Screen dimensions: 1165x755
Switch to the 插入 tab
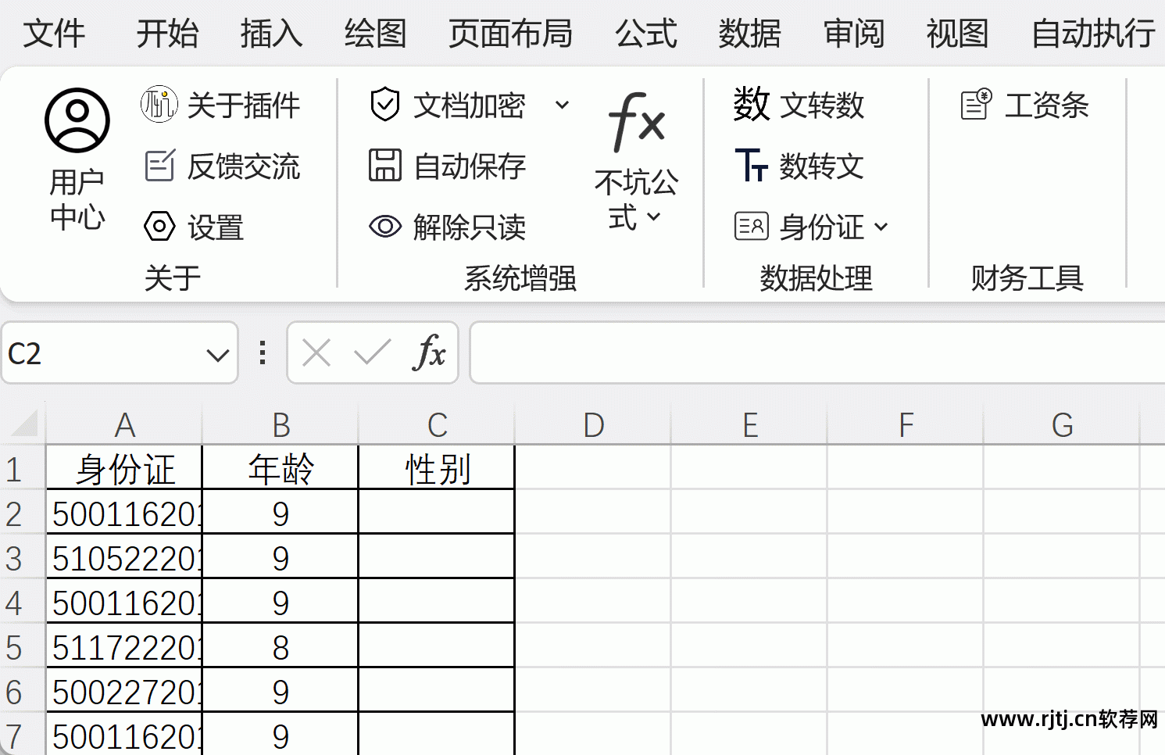pyautogui.click(x=271, y=33)
